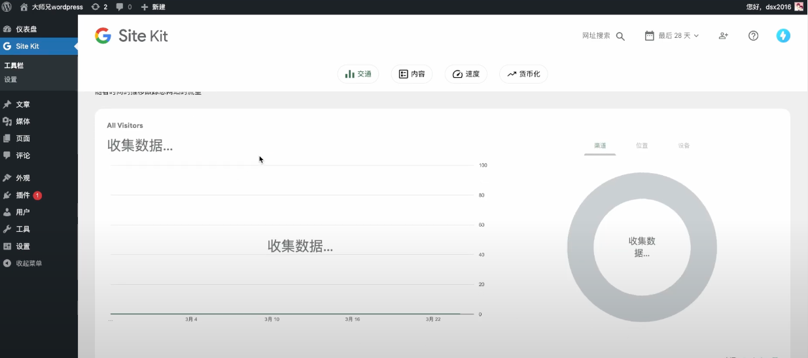Click the Google Site Kit logo
This screenshot has width=808, height=358.
[x=132, y=36]
